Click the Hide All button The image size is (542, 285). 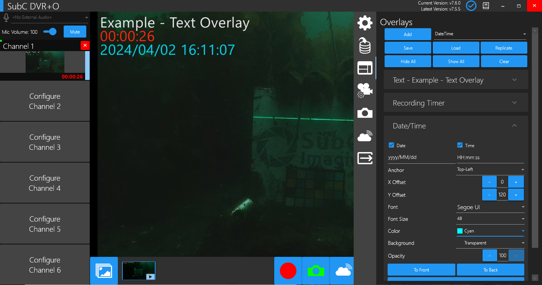[x=408, y=62]
